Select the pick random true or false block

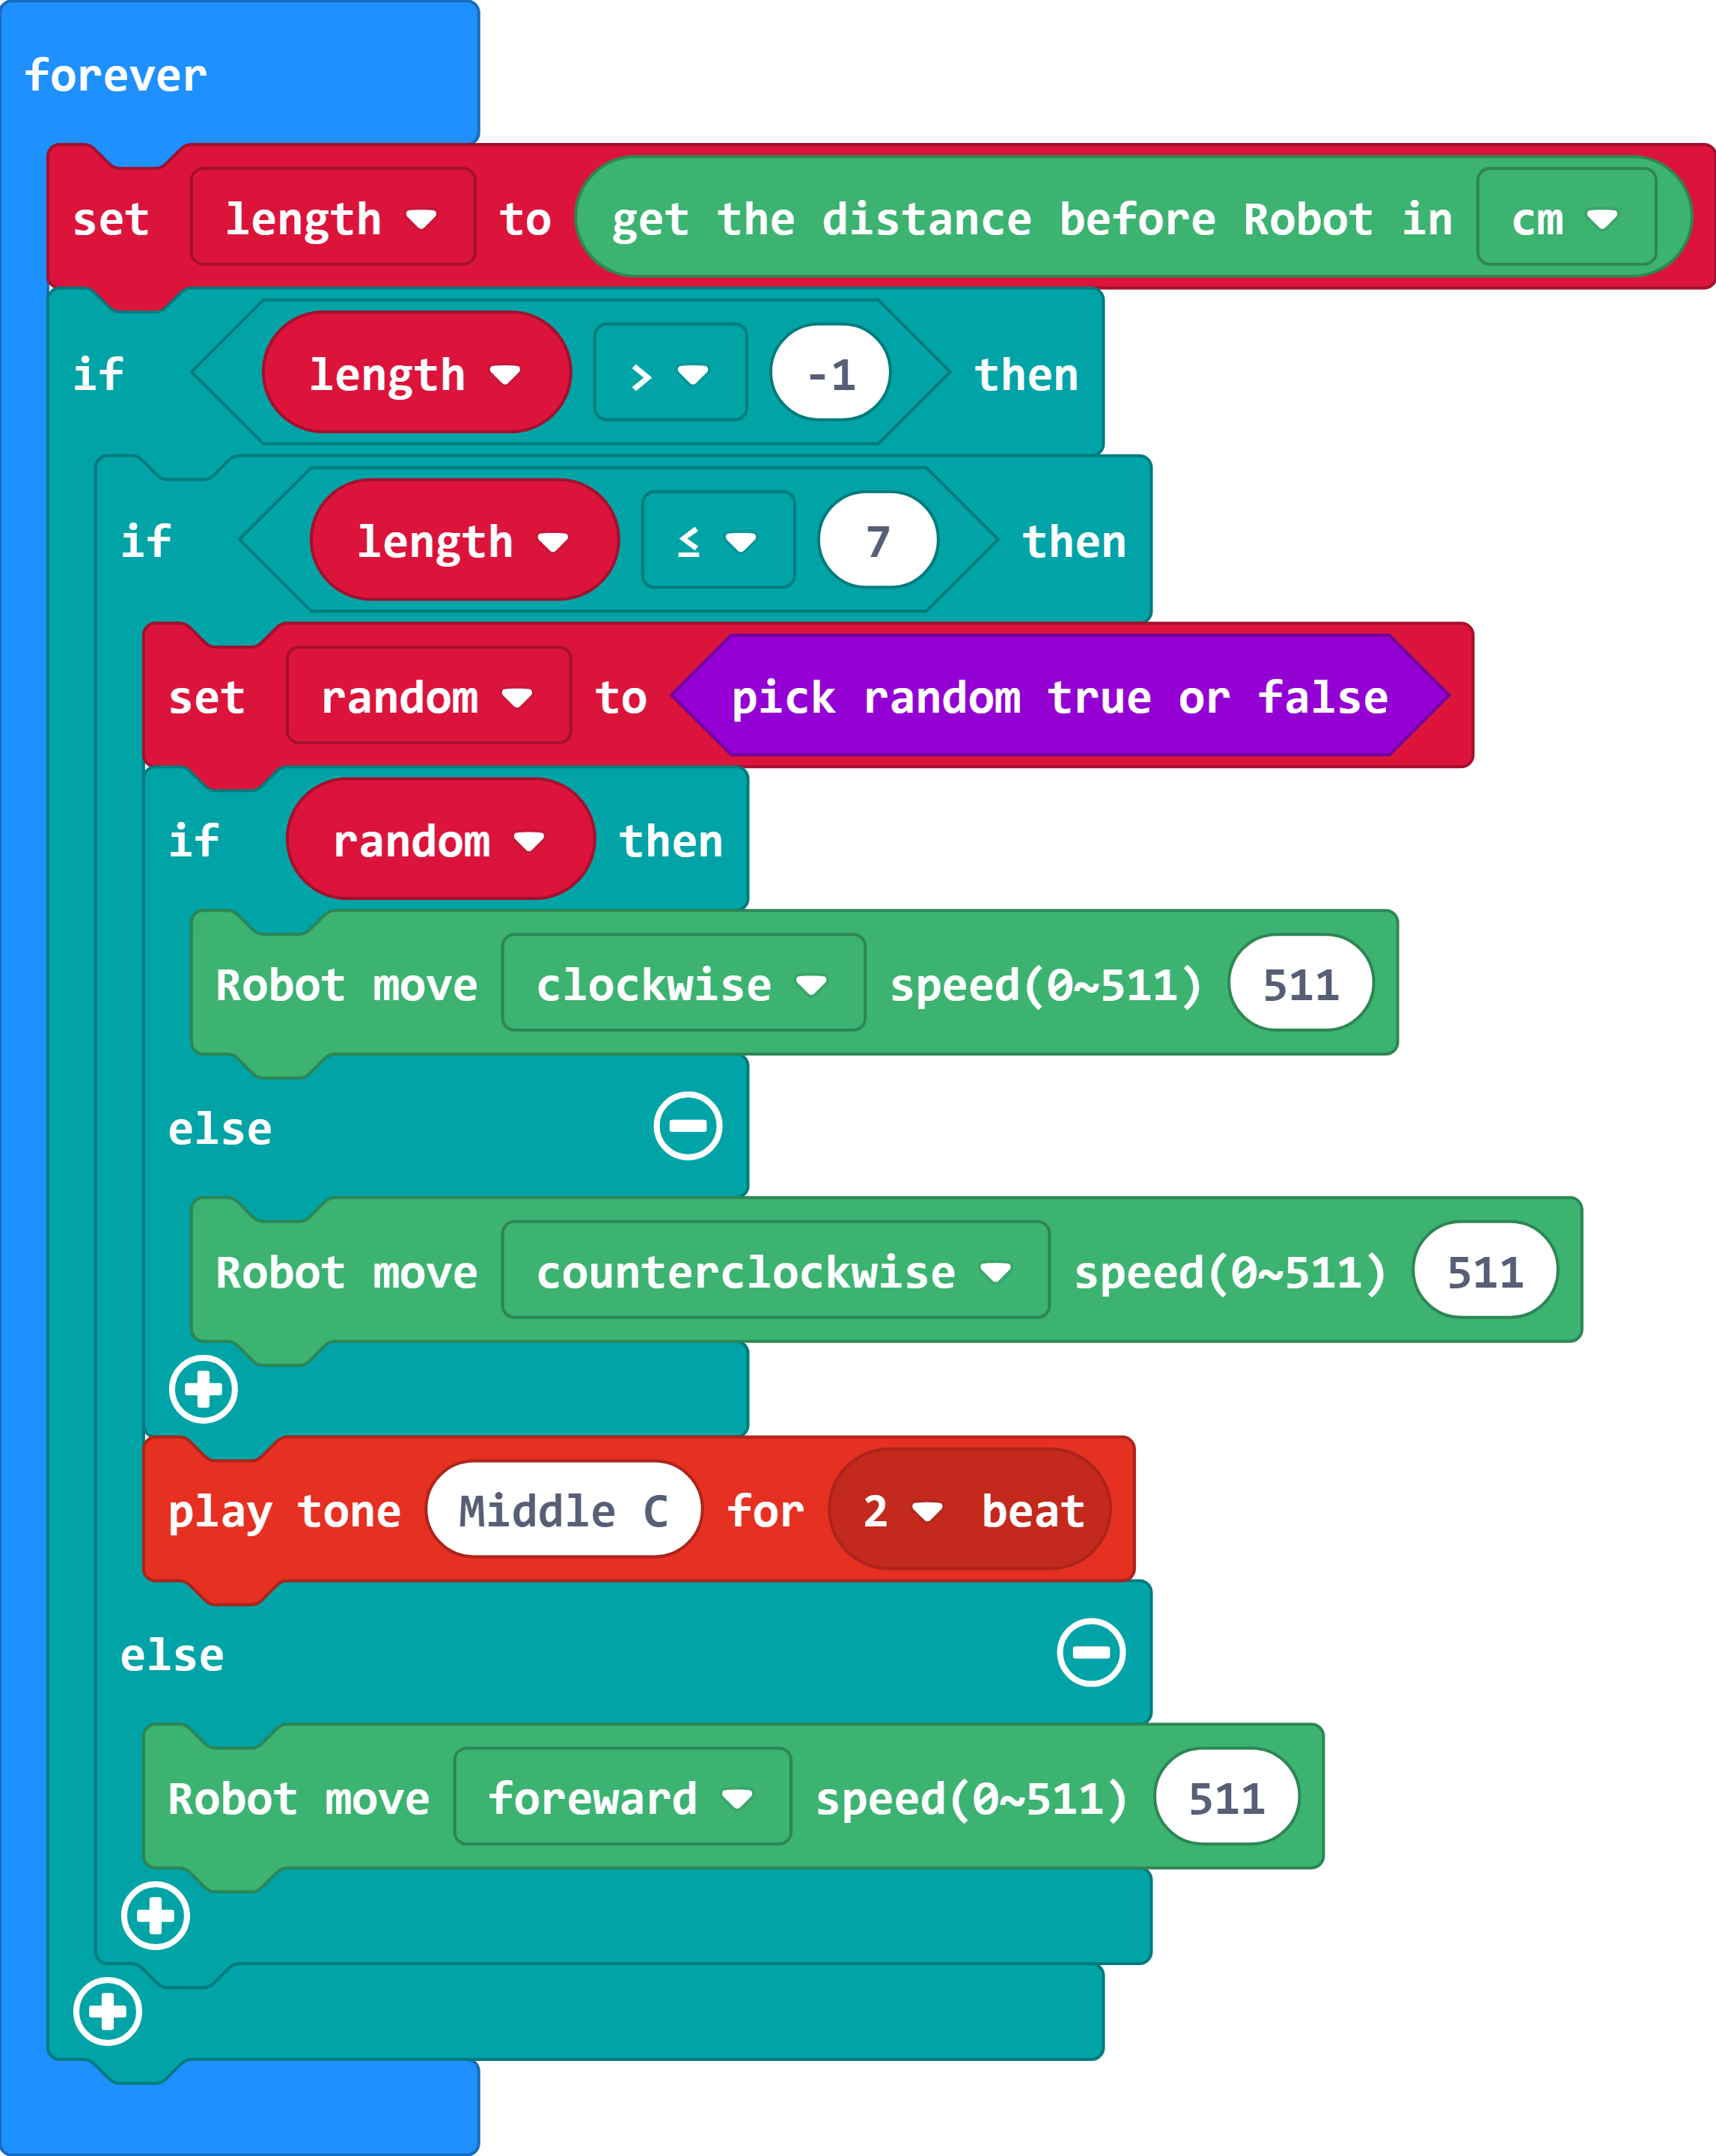pyautogui.click(x=1060, y=697)
